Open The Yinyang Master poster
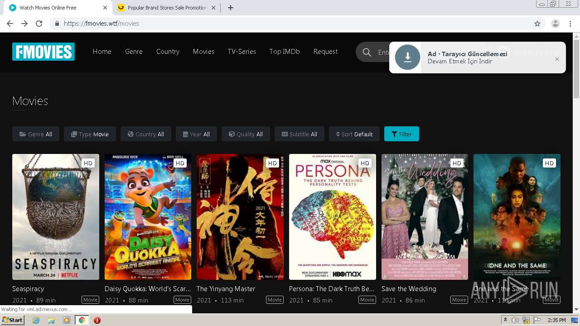This screenshot has width=580, height=326. 240,217
